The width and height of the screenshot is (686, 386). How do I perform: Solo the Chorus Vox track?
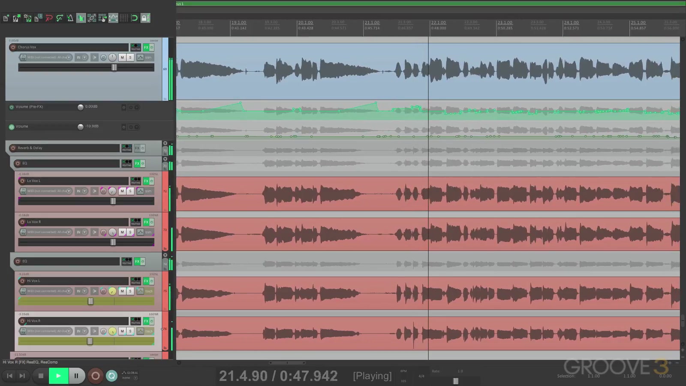(x=130, y=57)
